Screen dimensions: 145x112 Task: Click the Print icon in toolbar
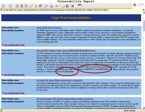(51, 6)
